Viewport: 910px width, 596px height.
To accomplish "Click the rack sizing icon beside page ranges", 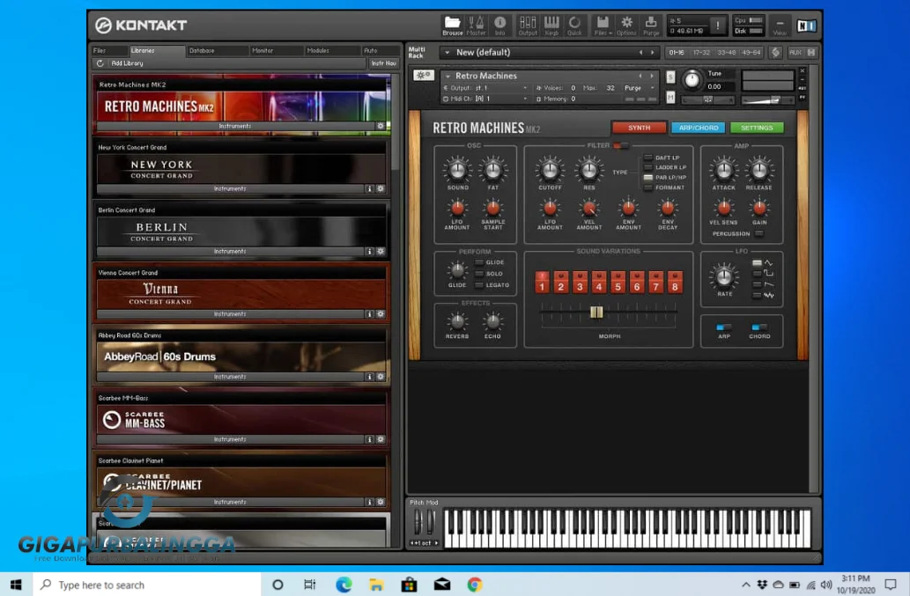I will pyautogui.click(x=776, y=52).
